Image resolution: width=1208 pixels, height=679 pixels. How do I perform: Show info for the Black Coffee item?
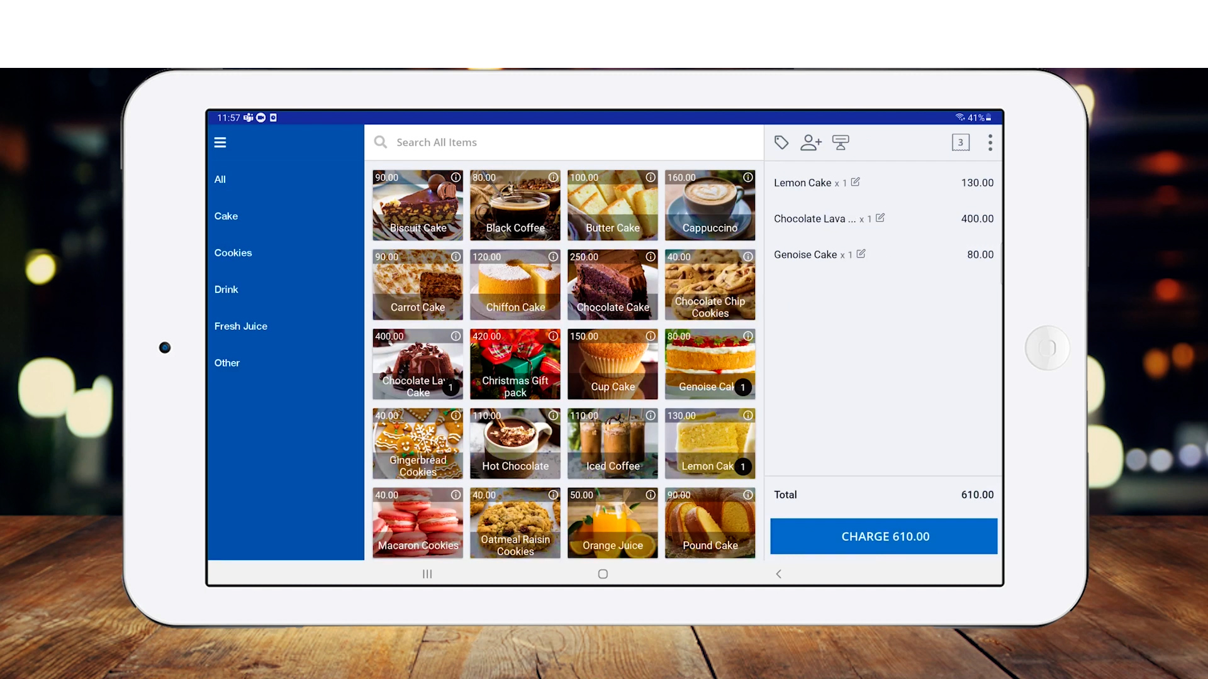[x=553, y=178]
